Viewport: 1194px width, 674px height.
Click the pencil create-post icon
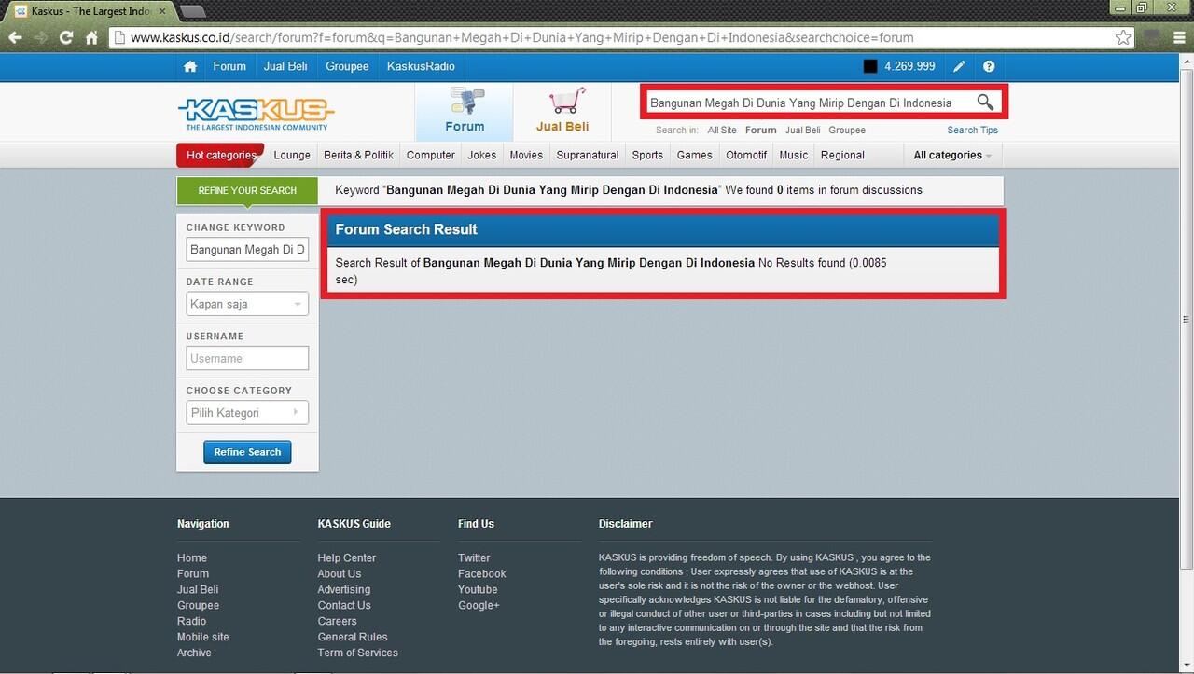[x=959, y=66]
